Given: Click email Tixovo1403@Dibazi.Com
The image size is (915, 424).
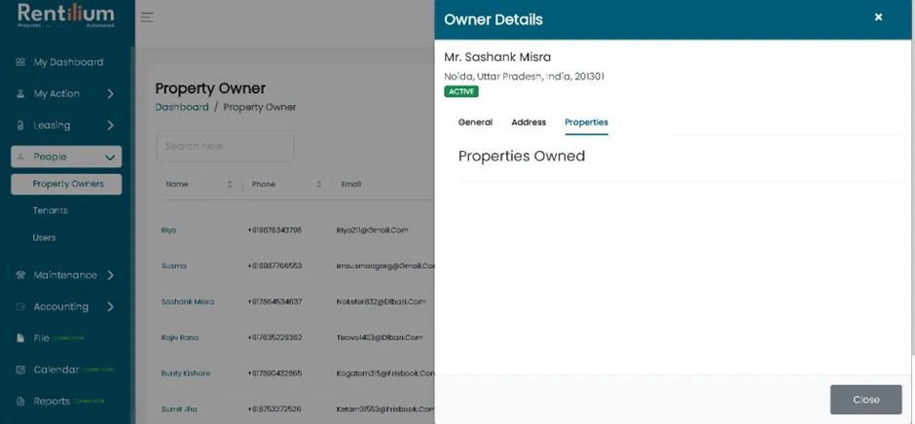Looking at the screenshot, I should (x=380, y=337).
